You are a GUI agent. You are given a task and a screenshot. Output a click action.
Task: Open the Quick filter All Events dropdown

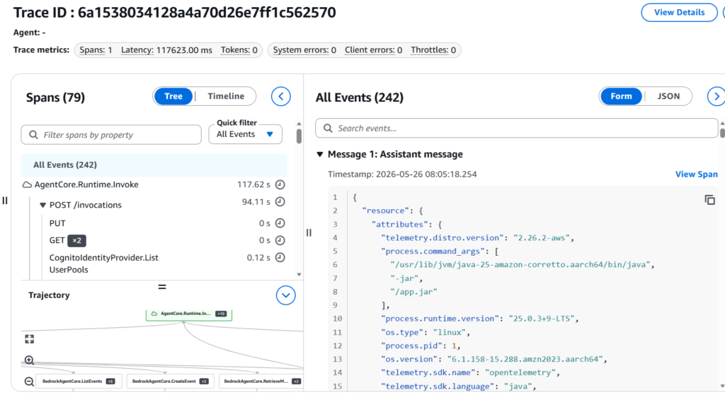click(x=245, y=134)
